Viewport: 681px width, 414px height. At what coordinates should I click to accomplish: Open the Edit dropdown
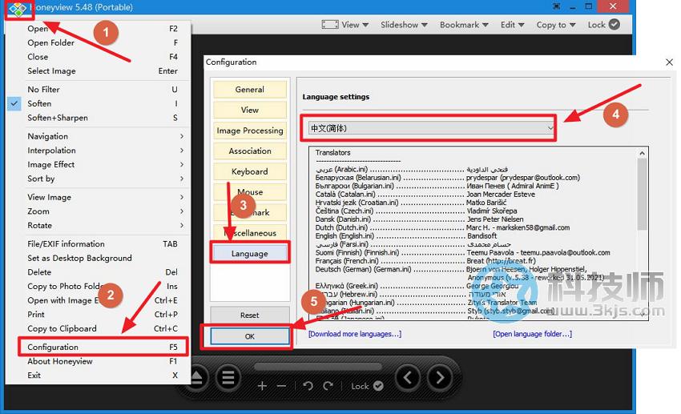pyautogui.click(x=512, y=25)
